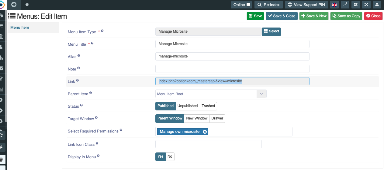The image size is (384, 170).
Task: Click the Save & Close button
Action: point(282,16)
